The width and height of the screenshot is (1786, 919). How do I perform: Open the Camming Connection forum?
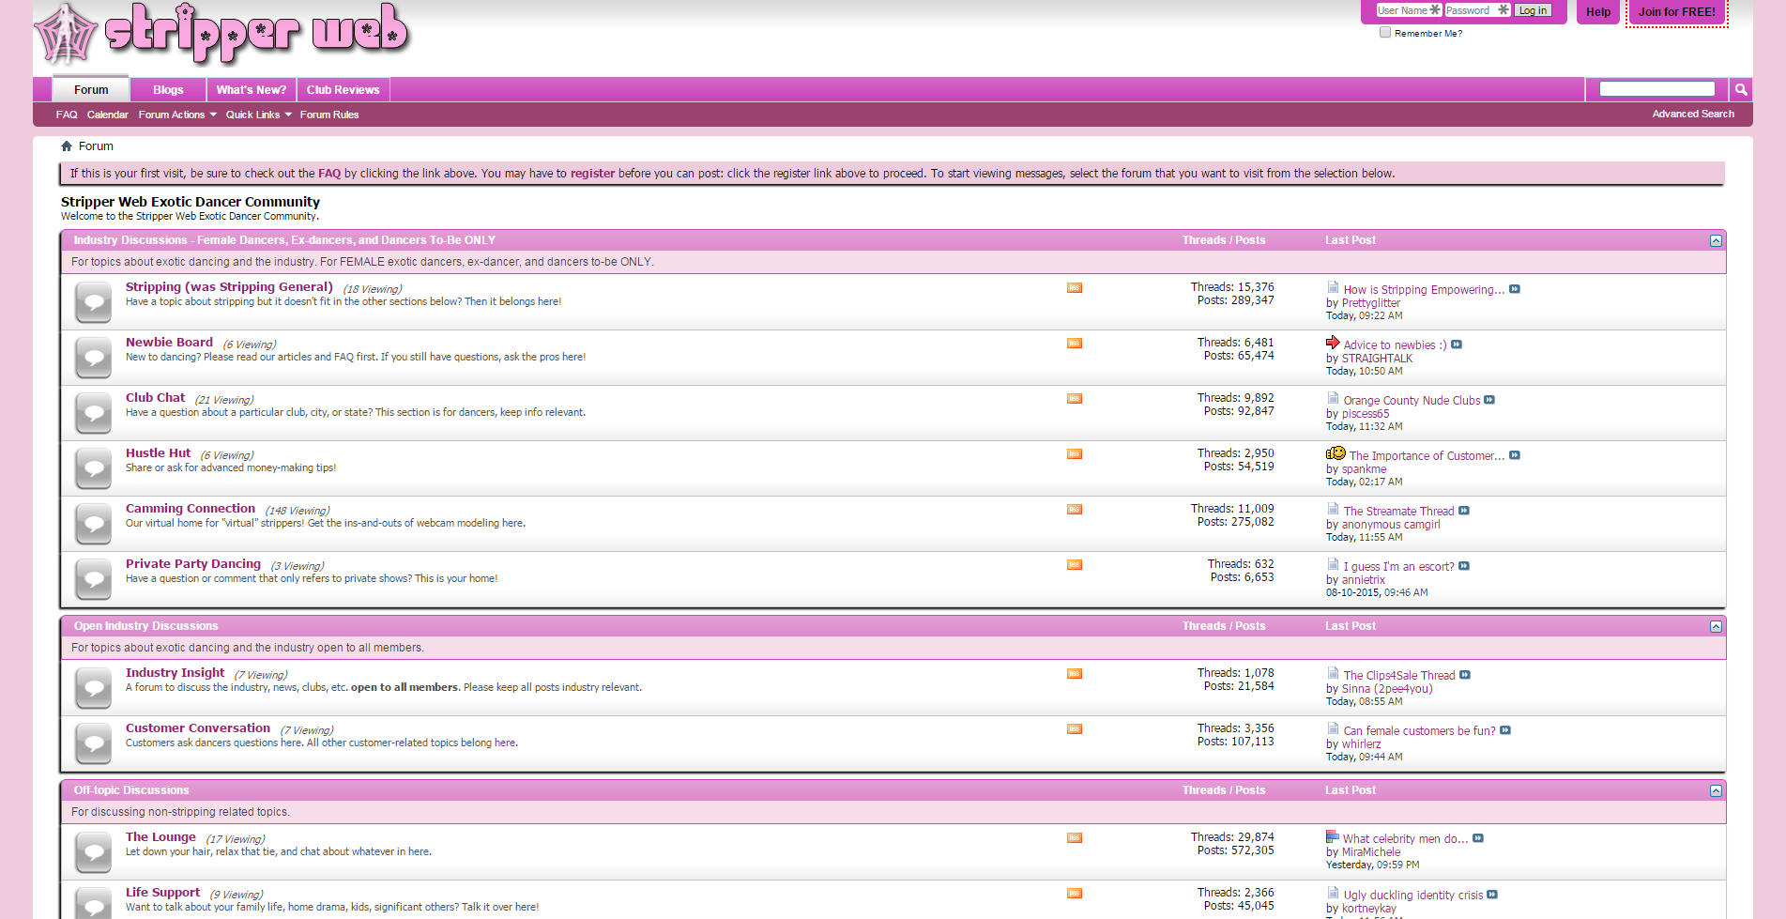point(191,508)
